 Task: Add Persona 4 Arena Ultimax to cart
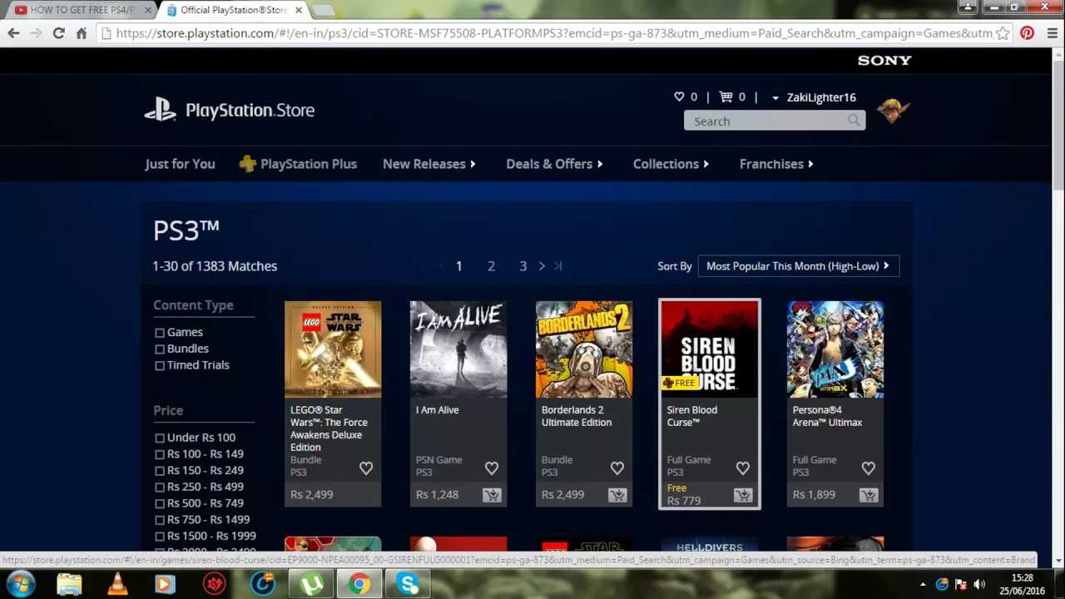click(869, 495)
